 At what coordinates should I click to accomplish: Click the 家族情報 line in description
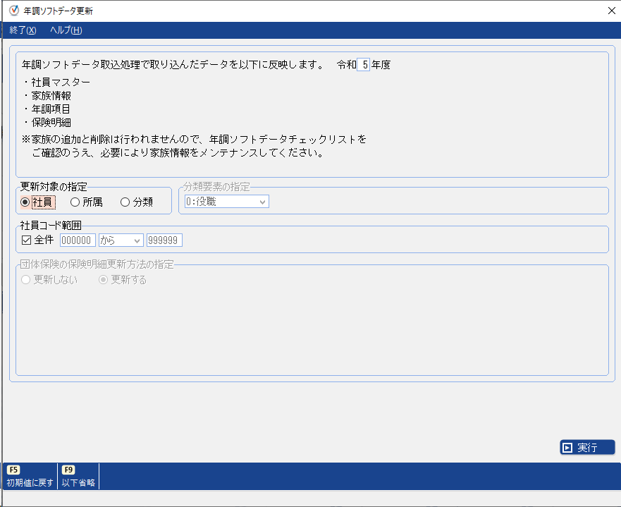pyautogui.click(x=51, y=95)
